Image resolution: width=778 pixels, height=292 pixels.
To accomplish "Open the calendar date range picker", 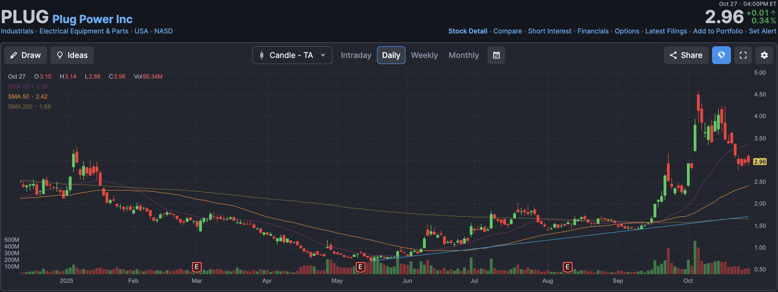I will (496, 55).
